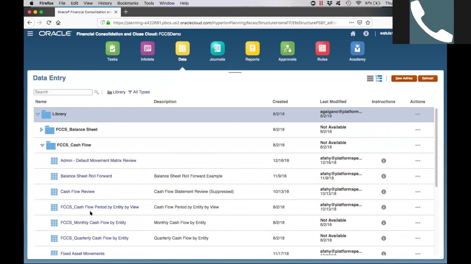Open accessibility settings icon in Oracle header
The width and height of the screenshot is (471, 264).
coord(366,33)
